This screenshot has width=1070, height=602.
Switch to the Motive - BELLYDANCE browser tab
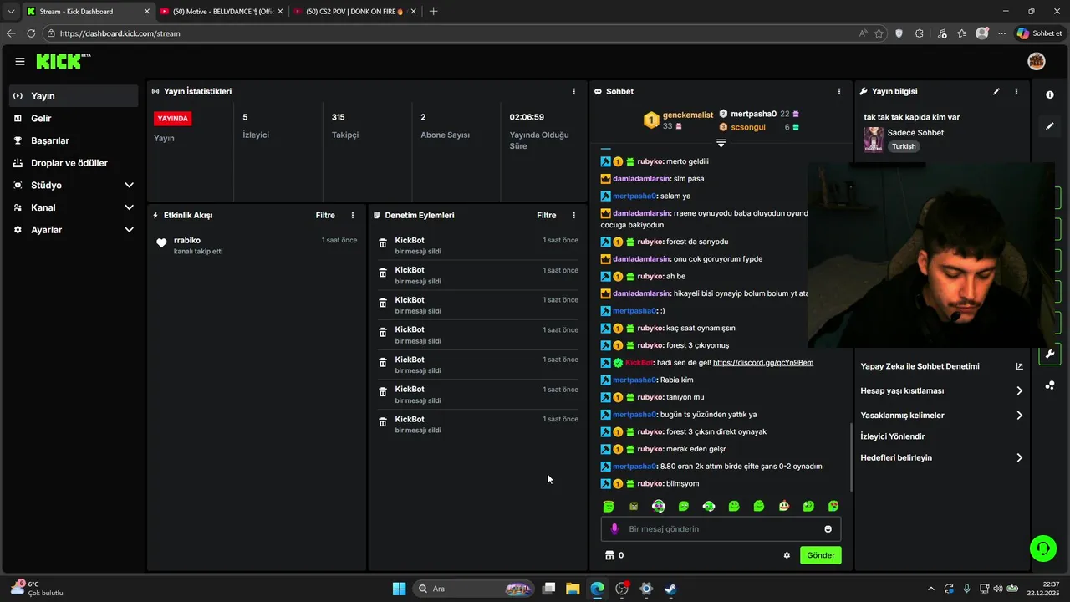(x=221, y=12)
